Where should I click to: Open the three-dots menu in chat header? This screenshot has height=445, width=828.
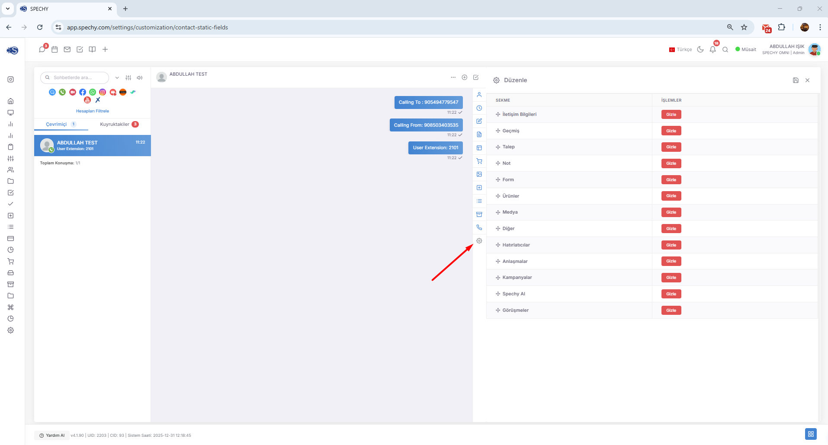(453, 77)
